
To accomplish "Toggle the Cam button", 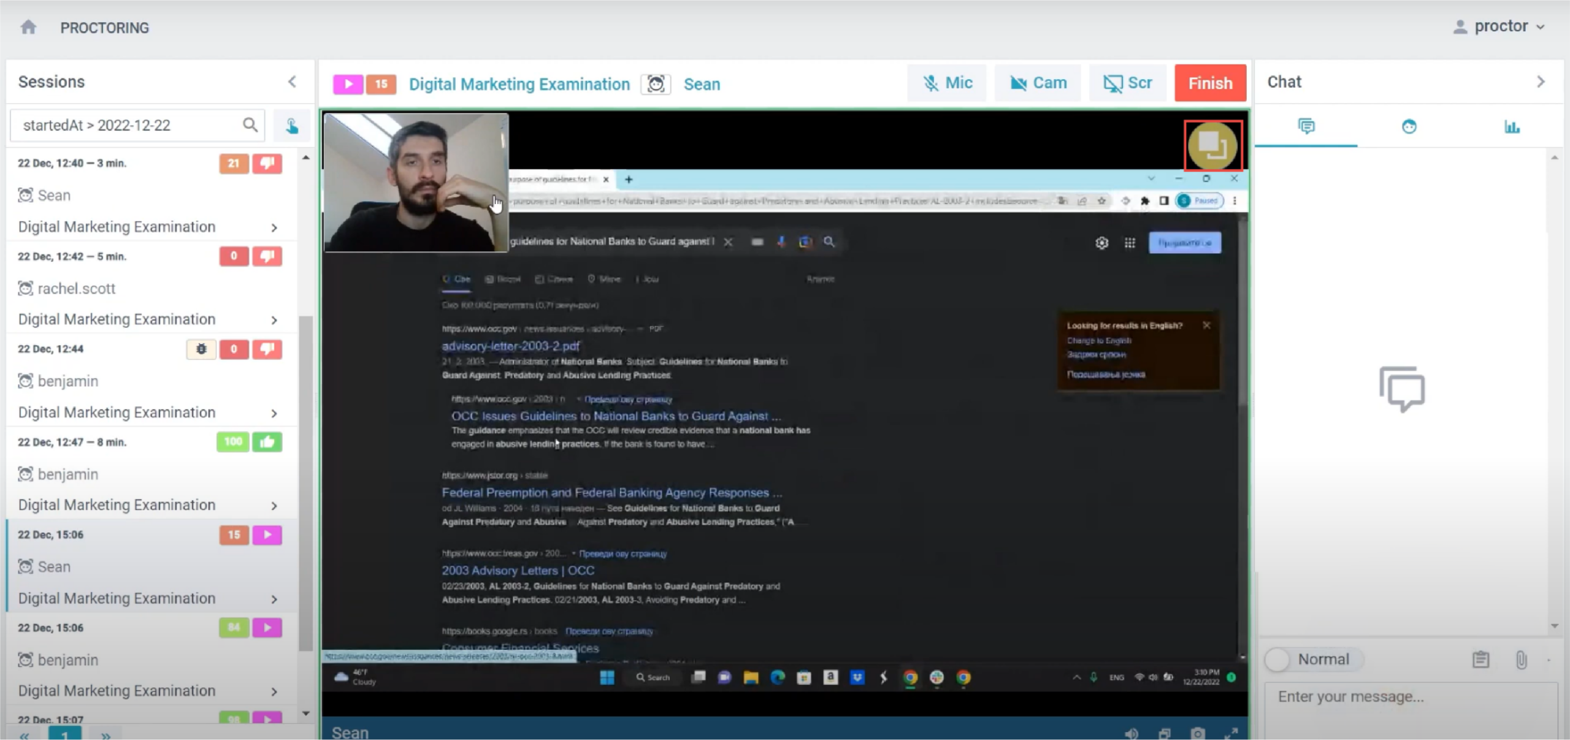I will coord(1038,83).
